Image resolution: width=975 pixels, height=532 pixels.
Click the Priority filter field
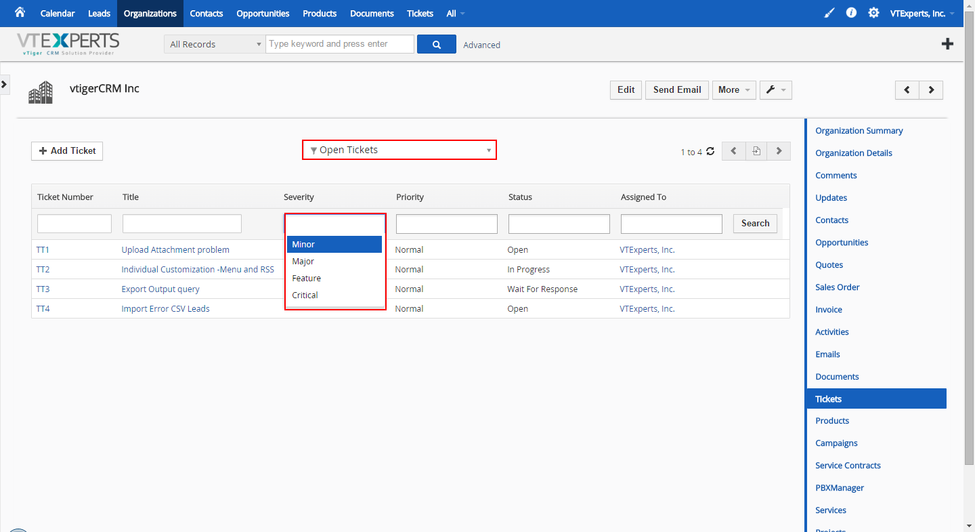coord(447,224)
